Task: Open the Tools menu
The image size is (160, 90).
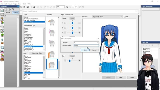Action: (x=24, y=4)
